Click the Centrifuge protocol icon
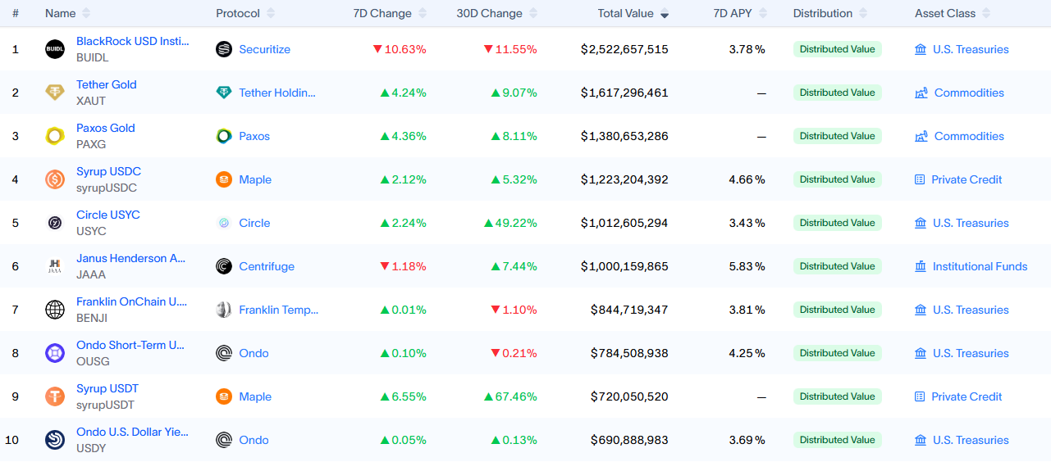 (x=224, y=266)
